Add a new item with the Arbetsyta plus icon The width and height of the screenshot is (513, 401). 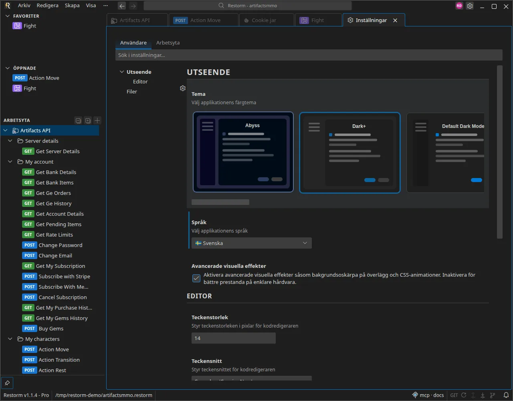tap(97, 120)
